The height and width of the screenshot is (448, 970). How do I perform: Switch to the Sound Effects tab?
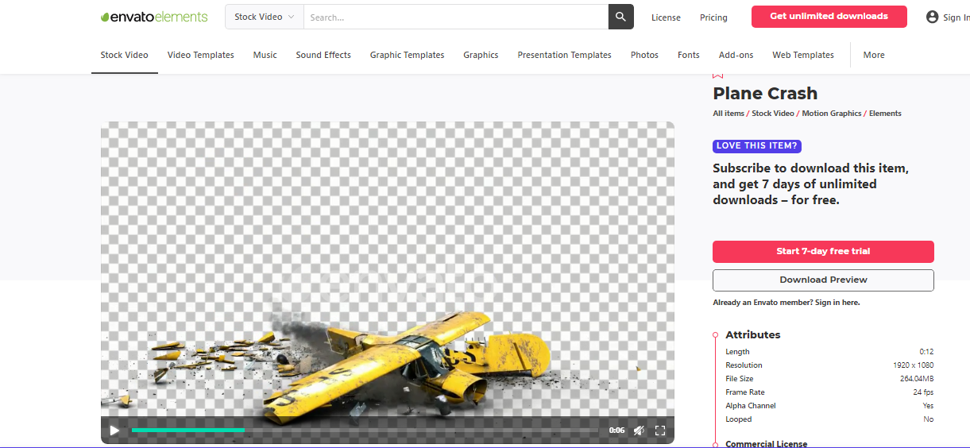pyautogui.click(x=323, y=55)
